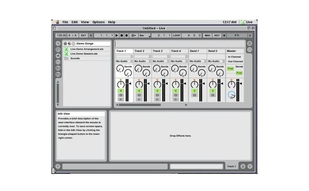Screen dimensions: 309x191
Task: Click the circular-arrow icon in the left sidebar
Action: (x=58, y=49)
